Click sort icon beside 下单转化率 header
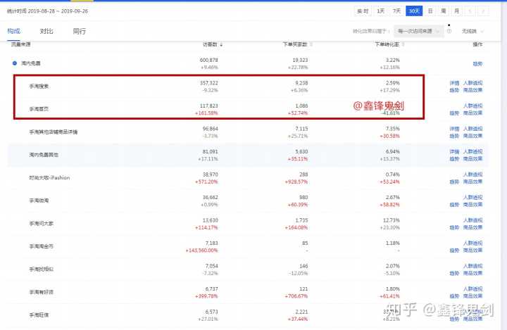The width and height of the screenshot is (507, 330). 404,44
